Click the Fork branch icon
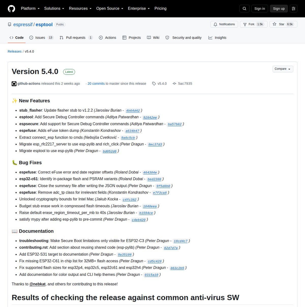This screenshot has width=305, height=307. click(x=245, y=24)
